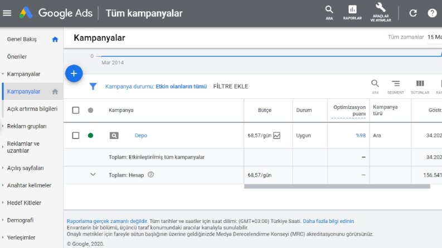Click ₺8,57/gün budget of Depo
Image resolution: width=442 pixels, height=248 pixels.
point(259,136)
